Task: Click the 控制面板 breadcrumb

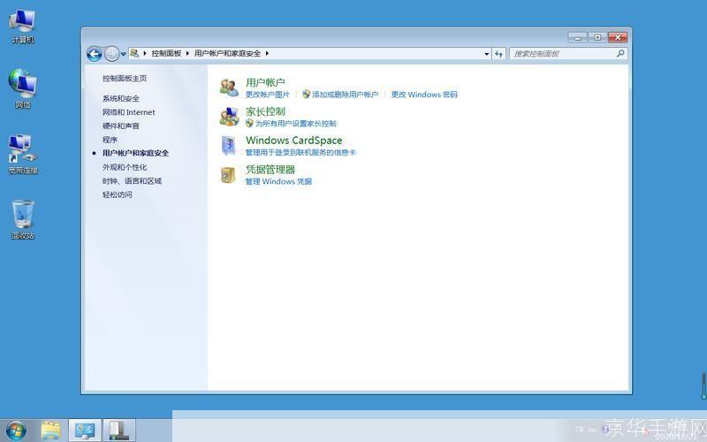Action: [x=166, y=53]
